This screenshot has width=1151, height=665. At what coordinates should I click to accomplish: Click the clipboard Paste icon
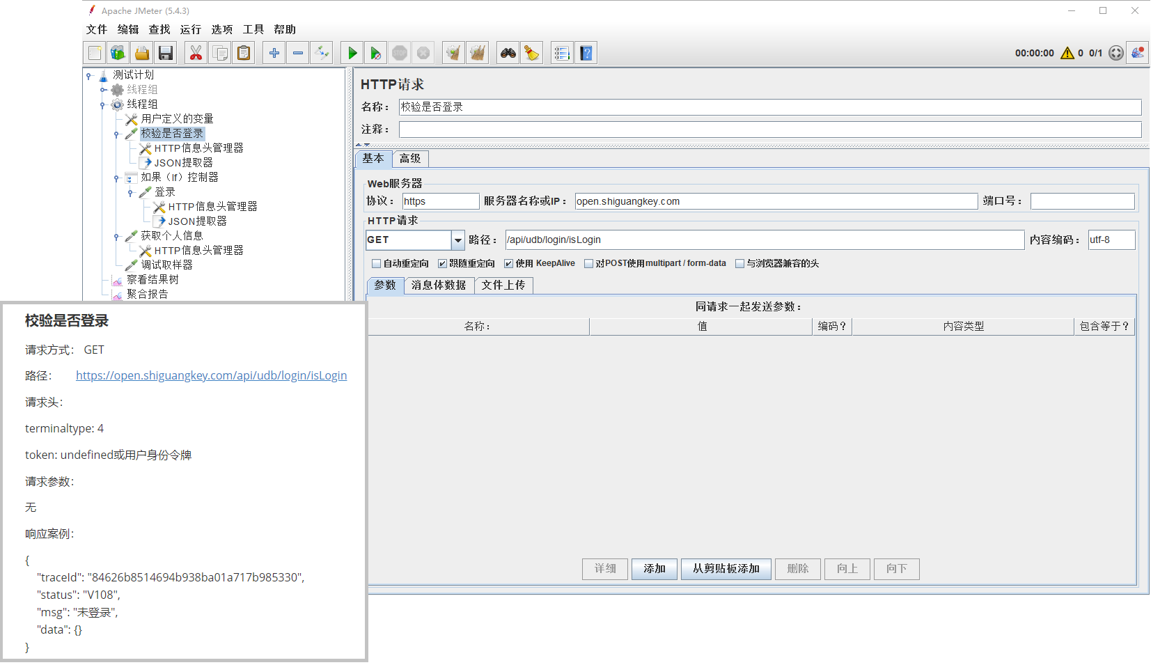tap(244, 53)
